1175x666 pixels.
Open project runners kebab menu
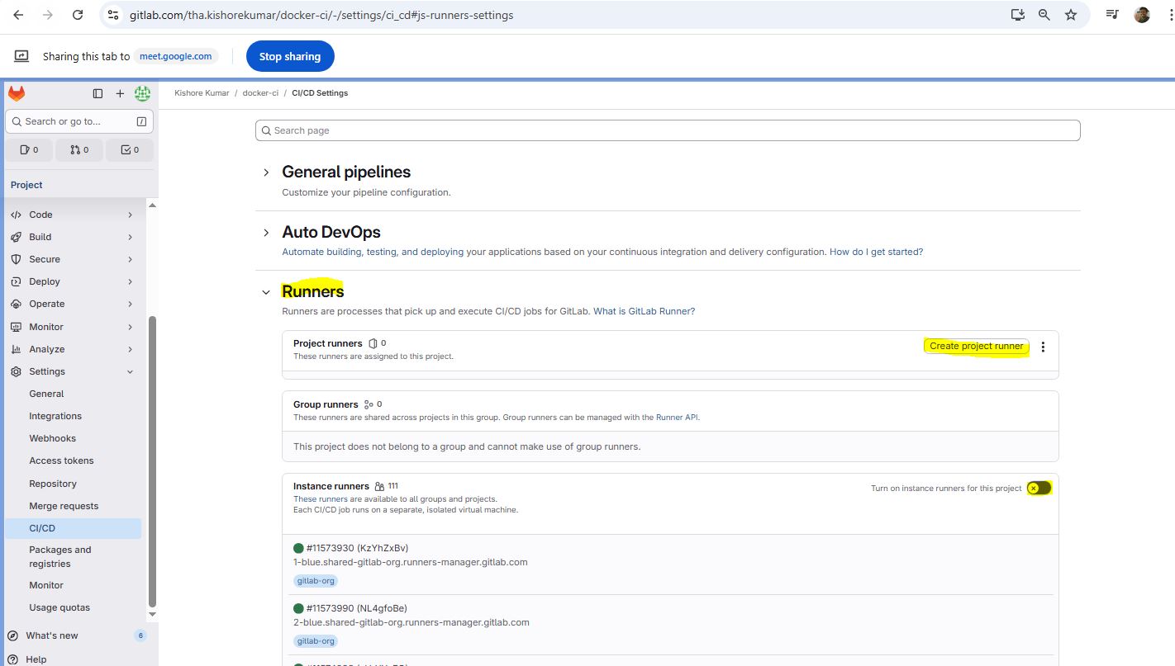click(1043, 347)
